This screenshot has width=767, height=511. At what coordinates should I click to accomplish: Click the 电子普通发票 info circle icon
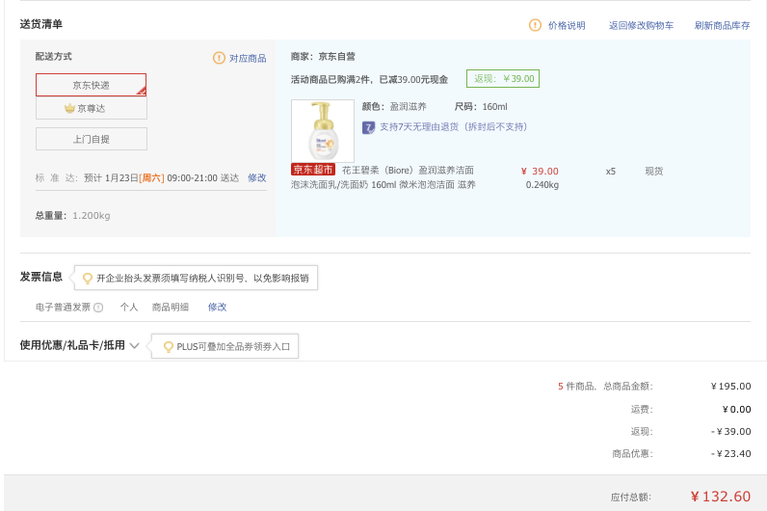click(x=98, y=308)
